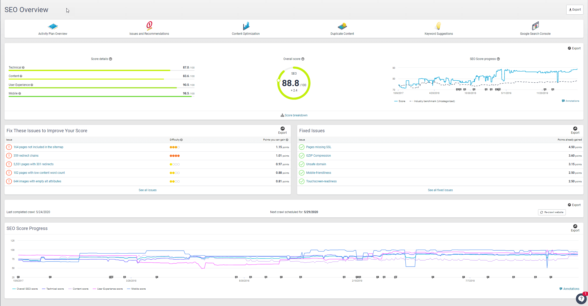The height and width of the screenshot is (306, 588).
Task: Open the Google Search Console icon
Action: click(x=535, y=26)
